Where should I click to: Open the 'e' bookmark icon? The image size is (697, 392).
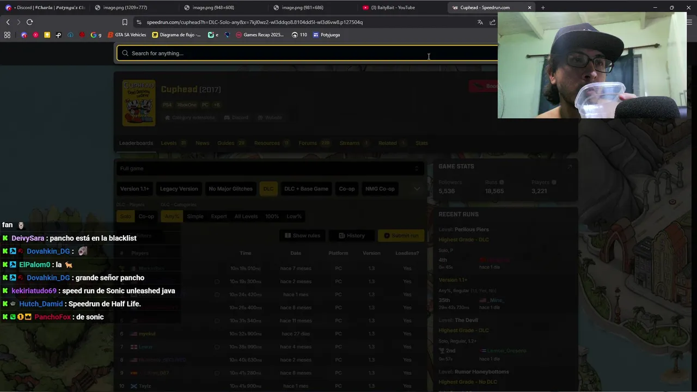tap(213, 35)
